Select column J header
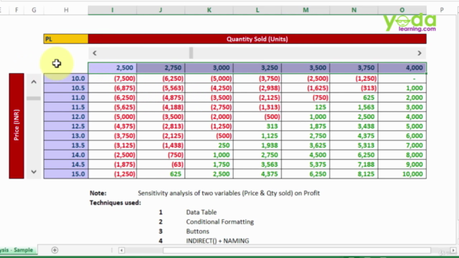Viewport: 459px width, 258px height. [x=161, y=10]
